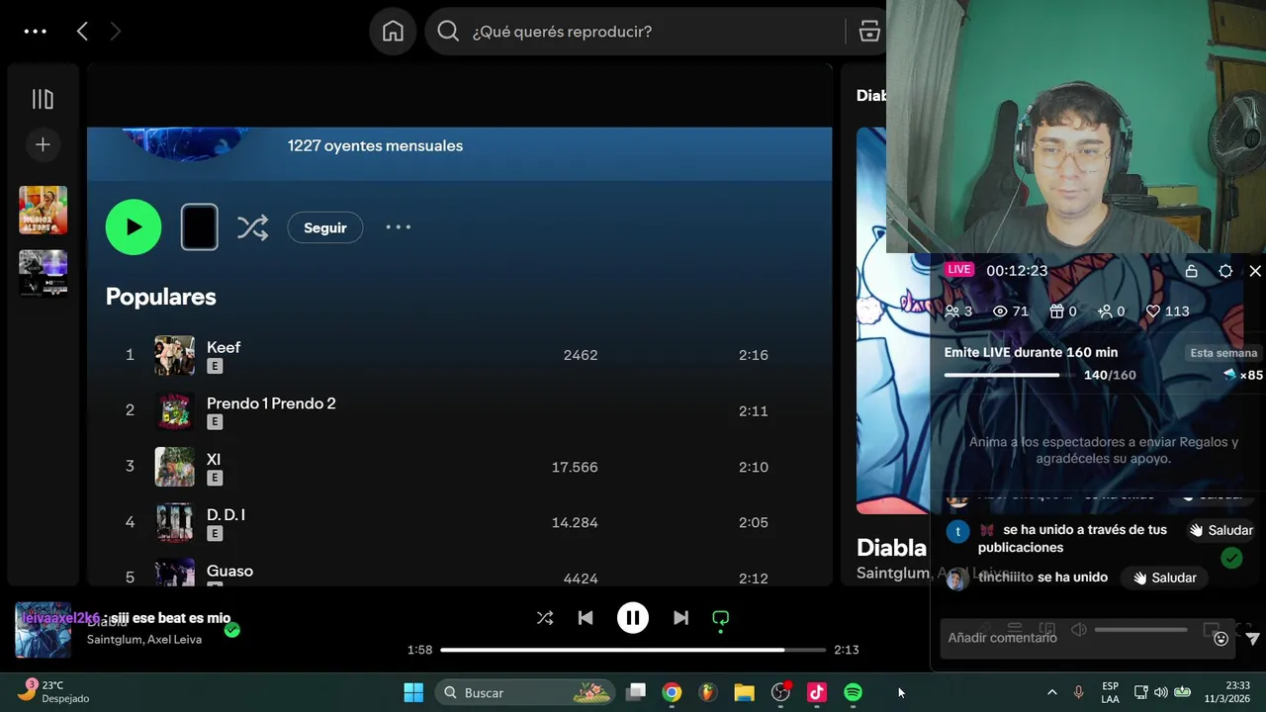Viewport: 1266px width, 712px height.
Task: Expand Your Library sidebar
Action: pyautogui.click(x=43, y=99)
